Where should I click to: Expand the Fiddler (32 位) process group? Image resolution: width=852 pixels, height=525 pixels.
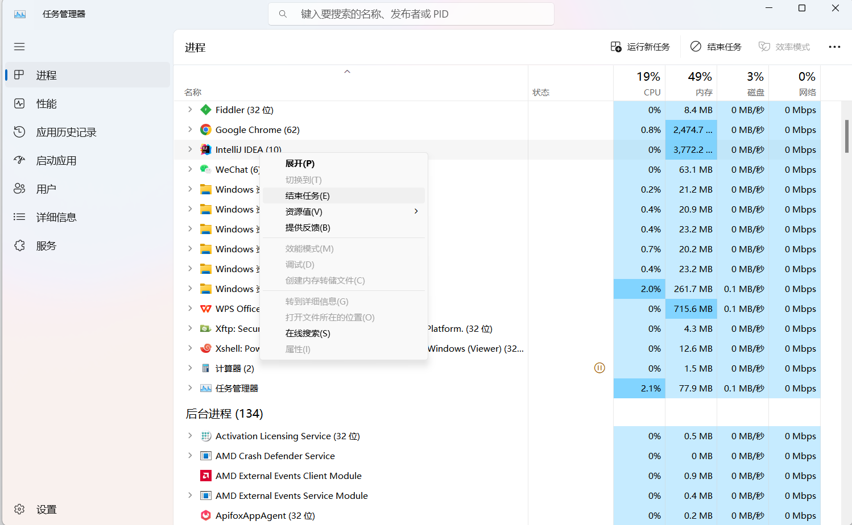[x=190, y=110]
